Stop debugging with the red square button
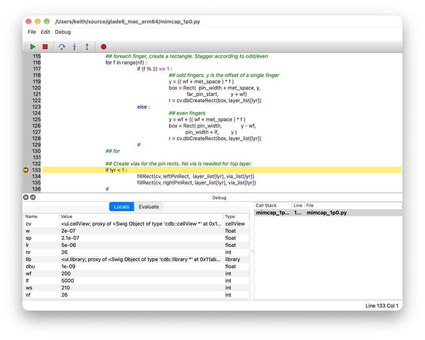This screenshot has height=340, width=425. (45, 47)
